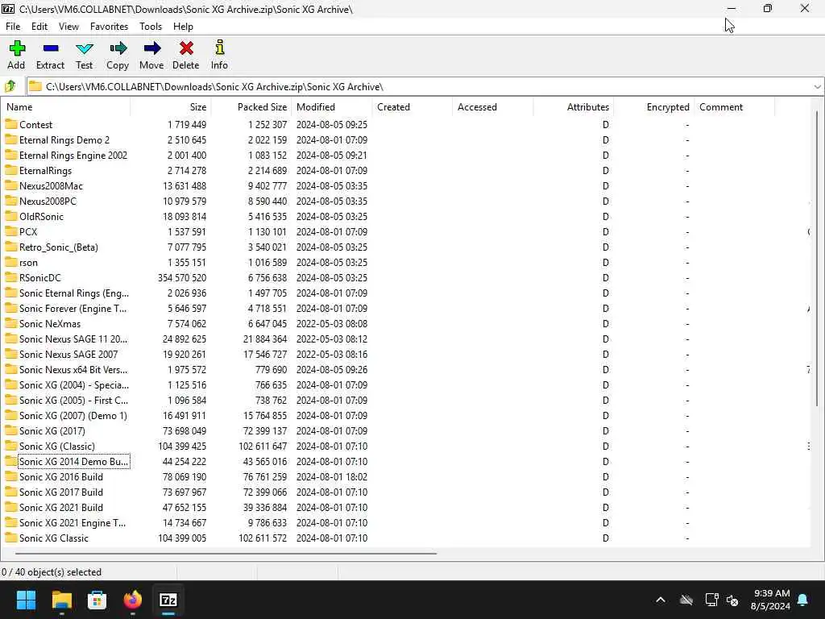Viewport: 825px width, 619px height.
Task: Select Sonic XG (2007) (Demo 1) folder
Action: [x=73, y=415]
